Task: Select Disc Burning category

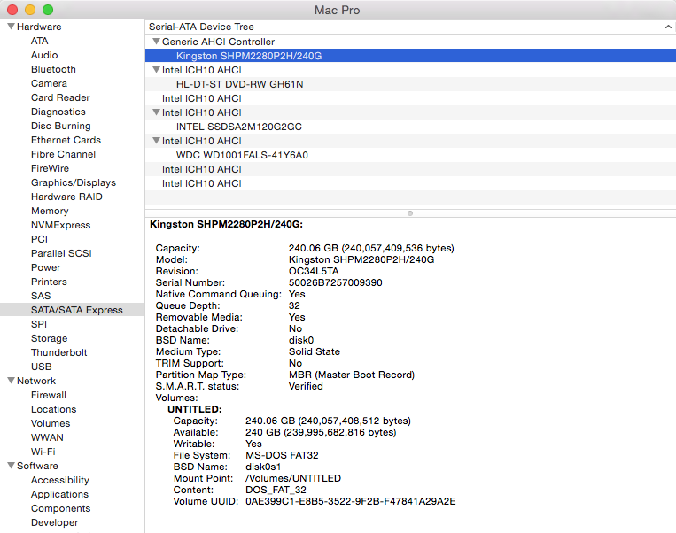Action: click(60, 127)
